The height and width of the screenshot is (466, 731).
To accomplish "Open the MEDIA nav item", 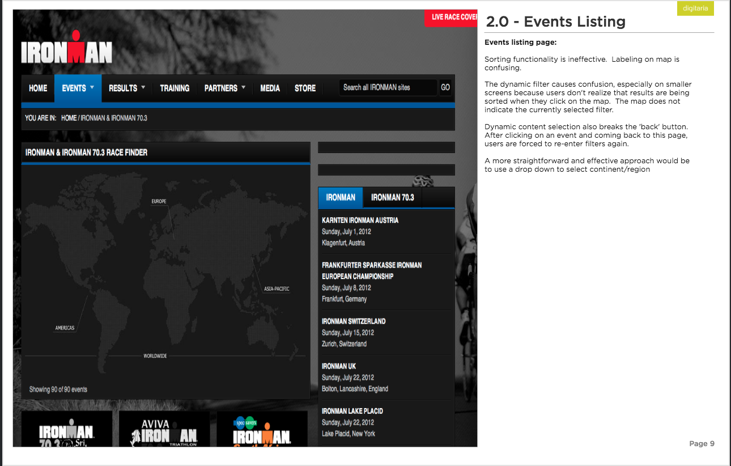I will coord(270,88).
